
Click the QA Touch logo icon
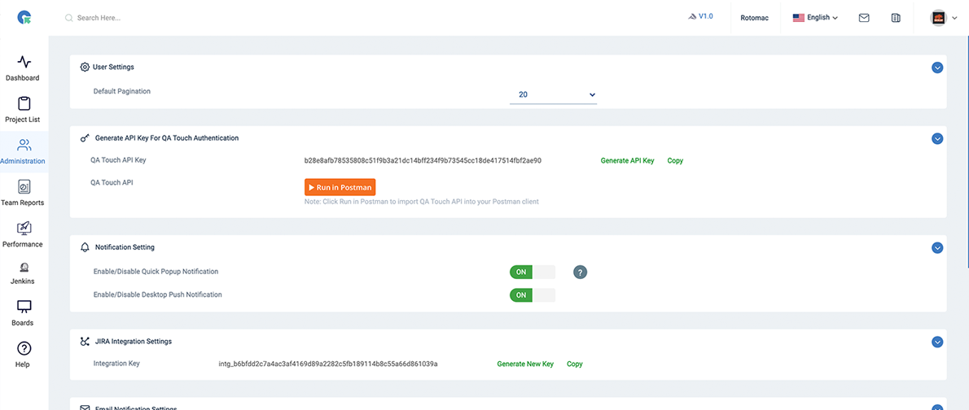pos(24,18)
